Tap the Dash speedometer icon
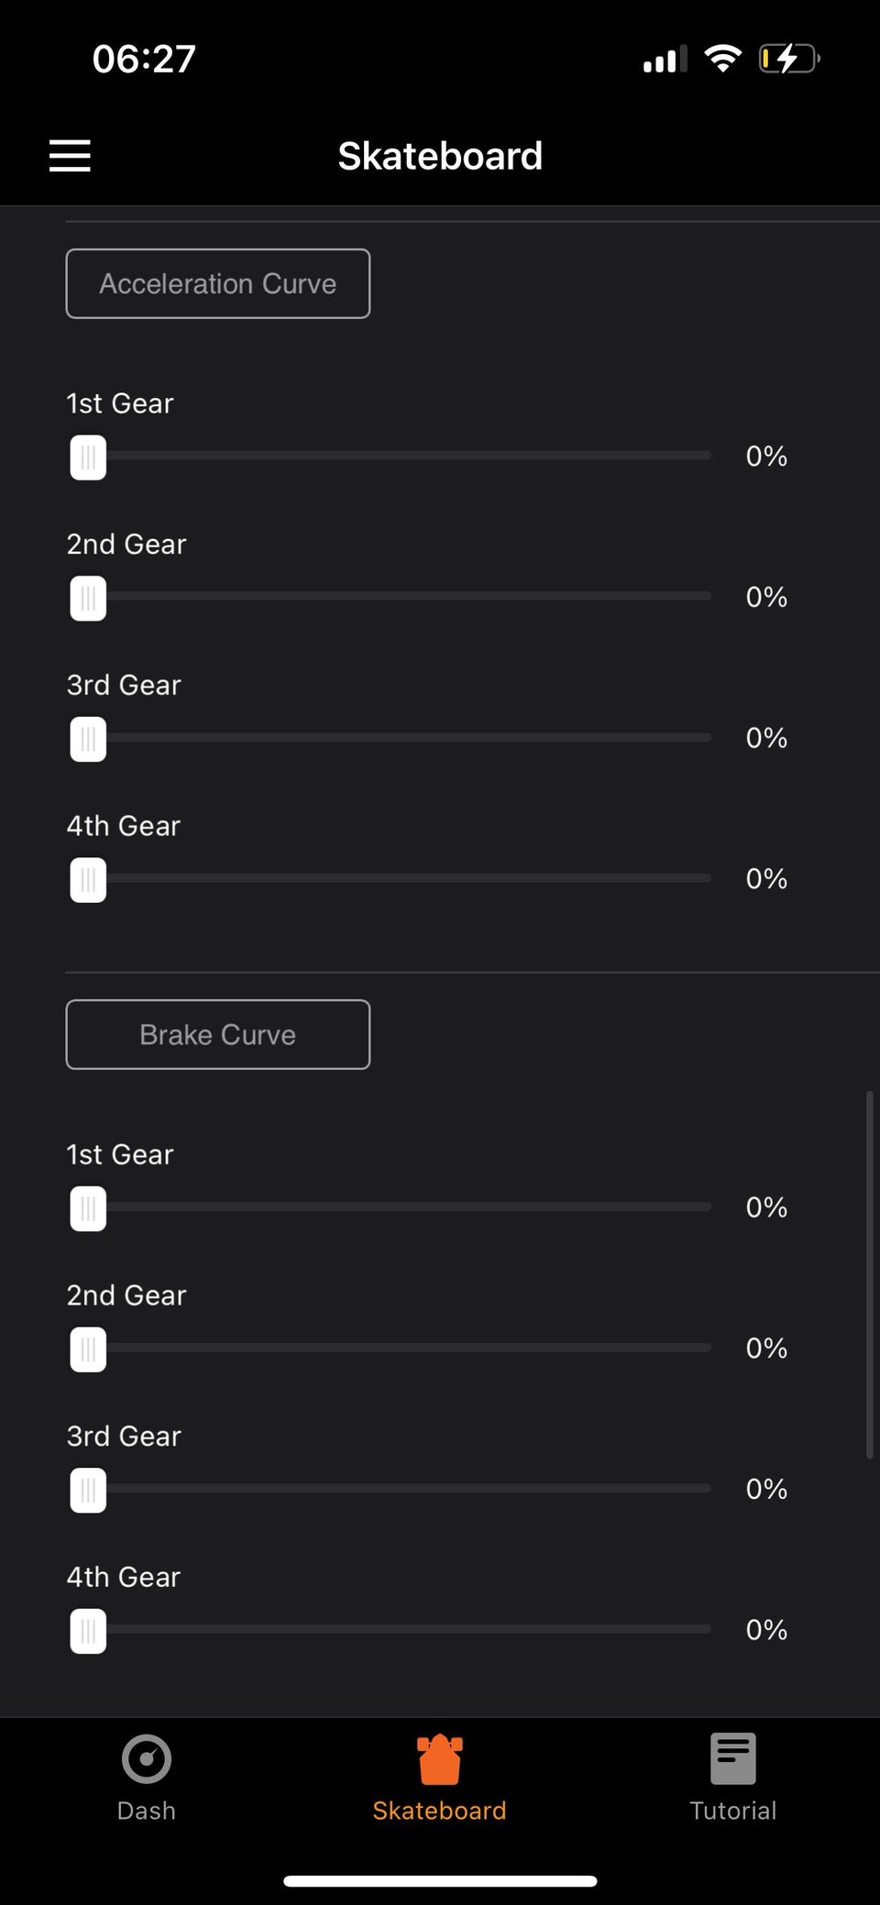This screenshot has width=880, height=1905. tap(147, 1758)
